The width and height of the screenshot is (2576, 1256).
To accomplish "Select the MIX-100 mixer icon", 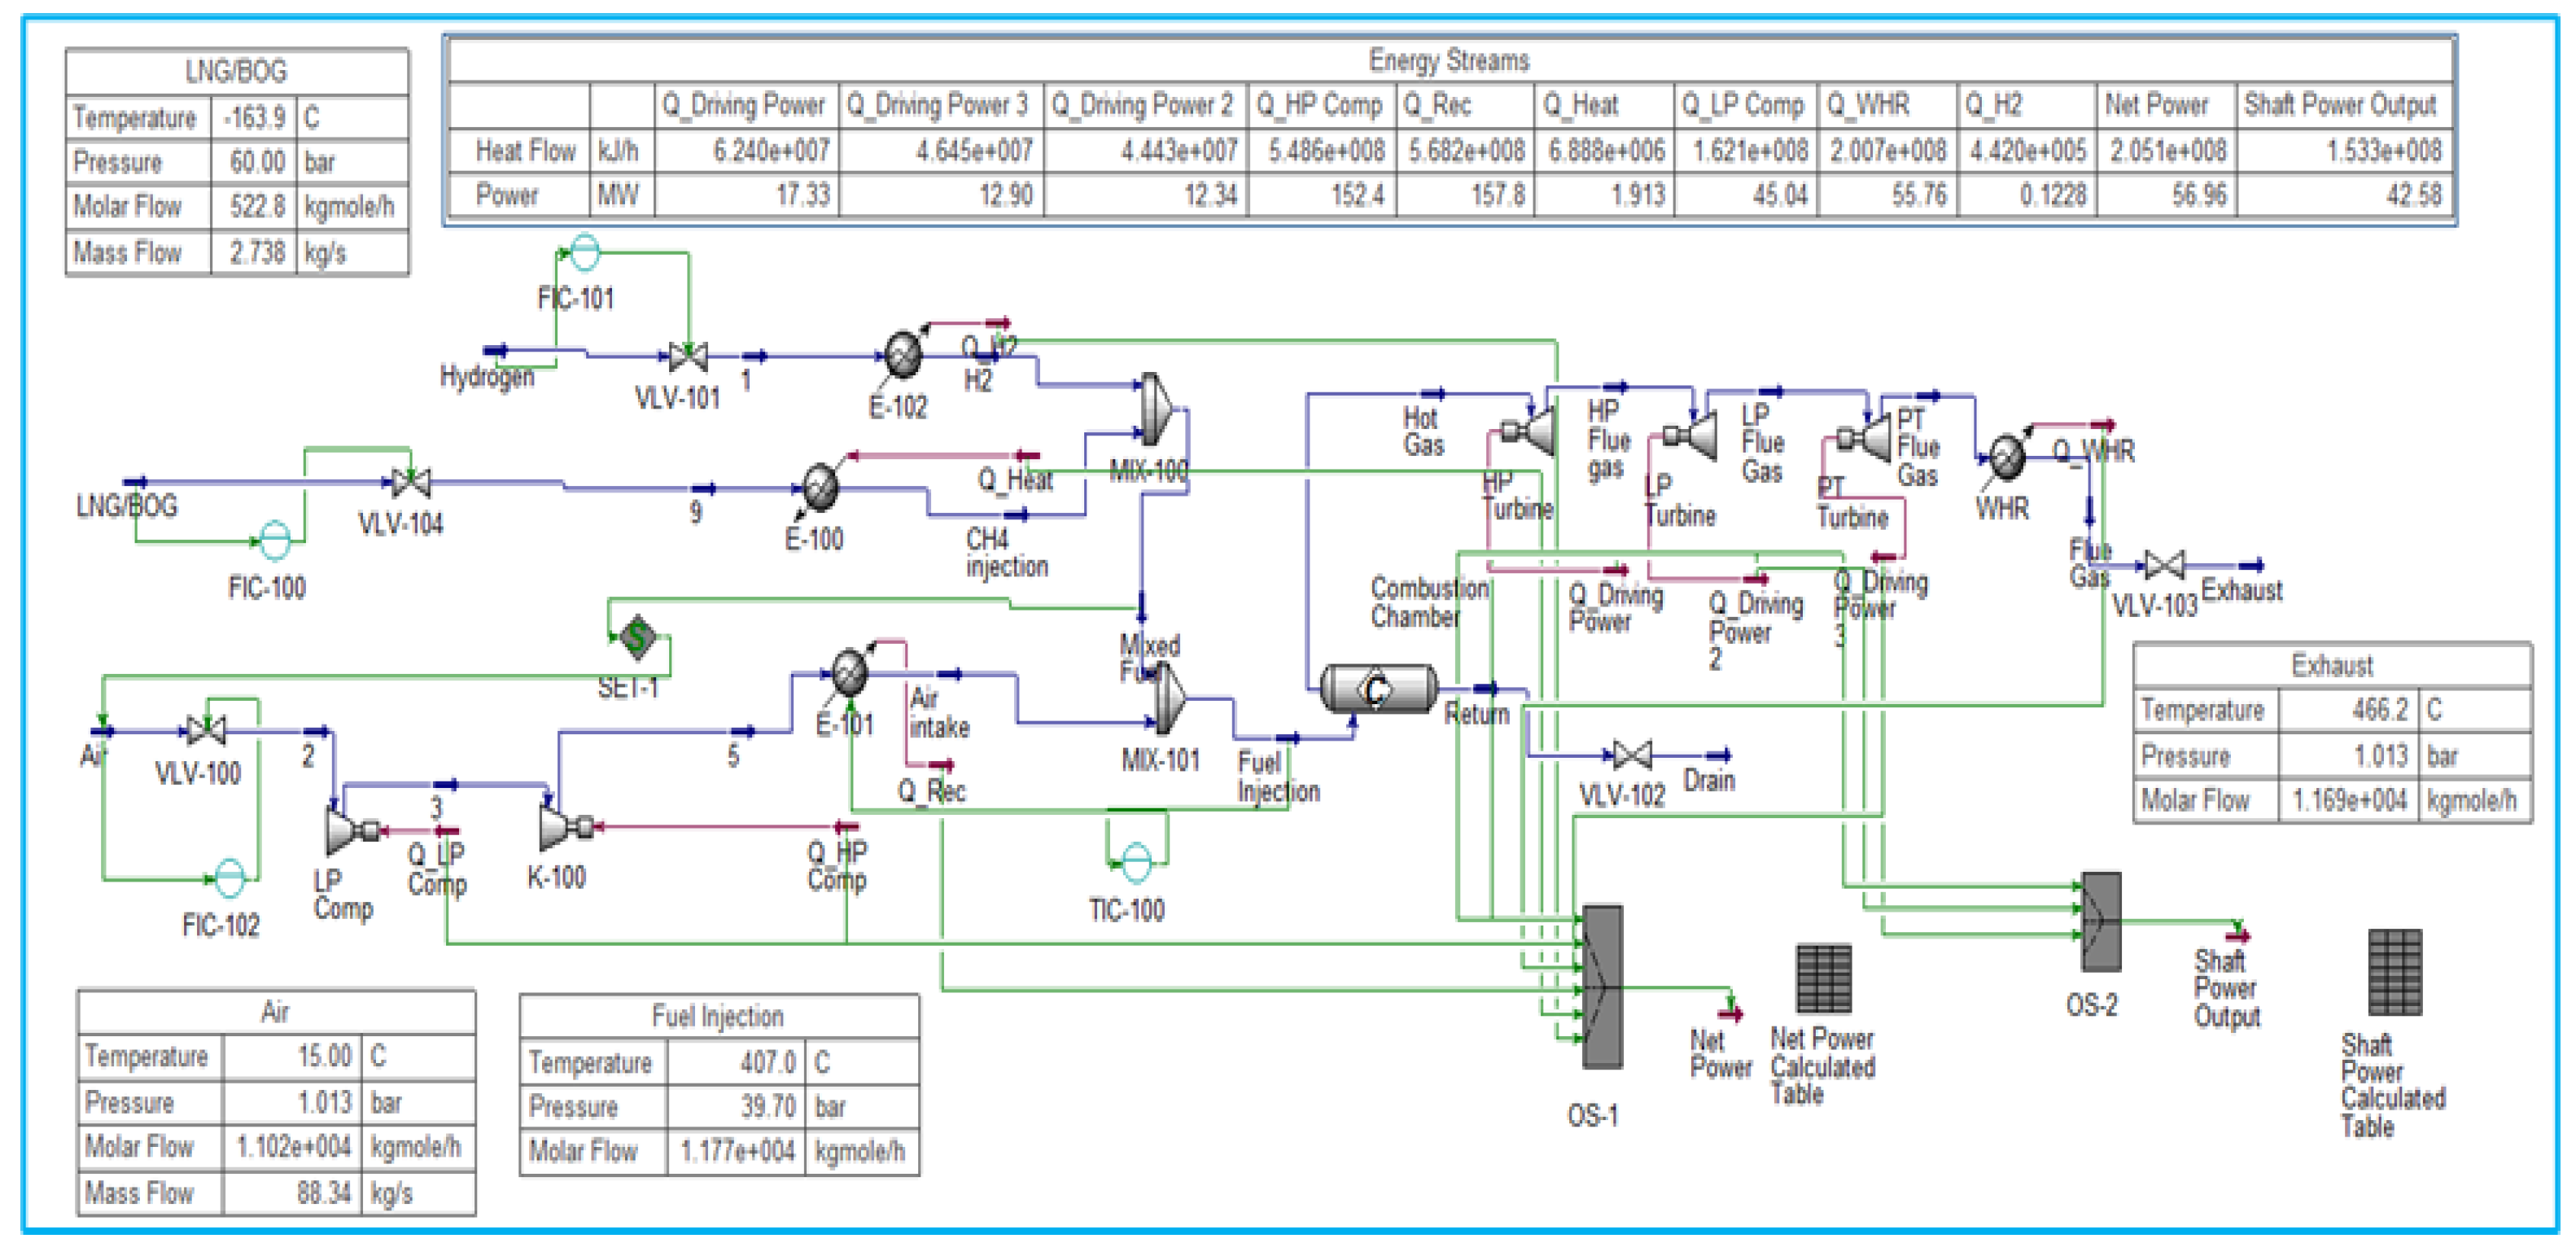I will 1156,408.
